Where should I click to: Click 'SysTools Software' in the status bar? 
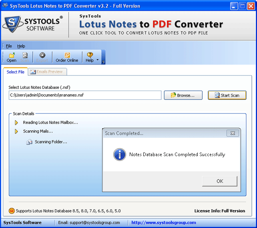tap(22, 222)
